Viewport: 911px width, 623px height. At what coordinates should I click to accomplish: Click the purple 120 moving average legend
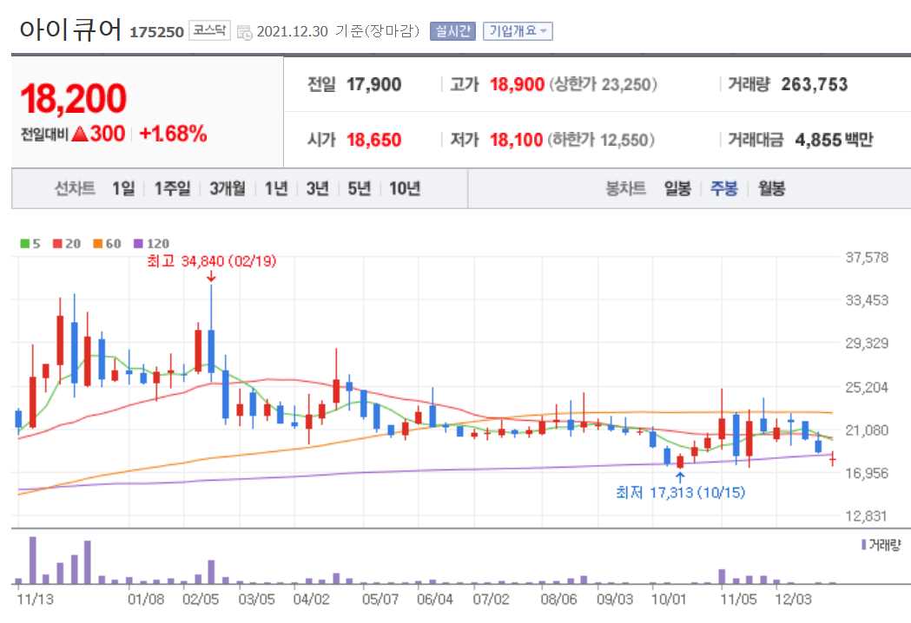(151, 243)
